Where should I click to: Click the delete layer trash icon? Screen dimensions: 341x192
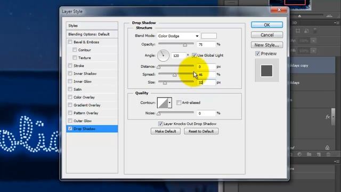coord(328,154)
